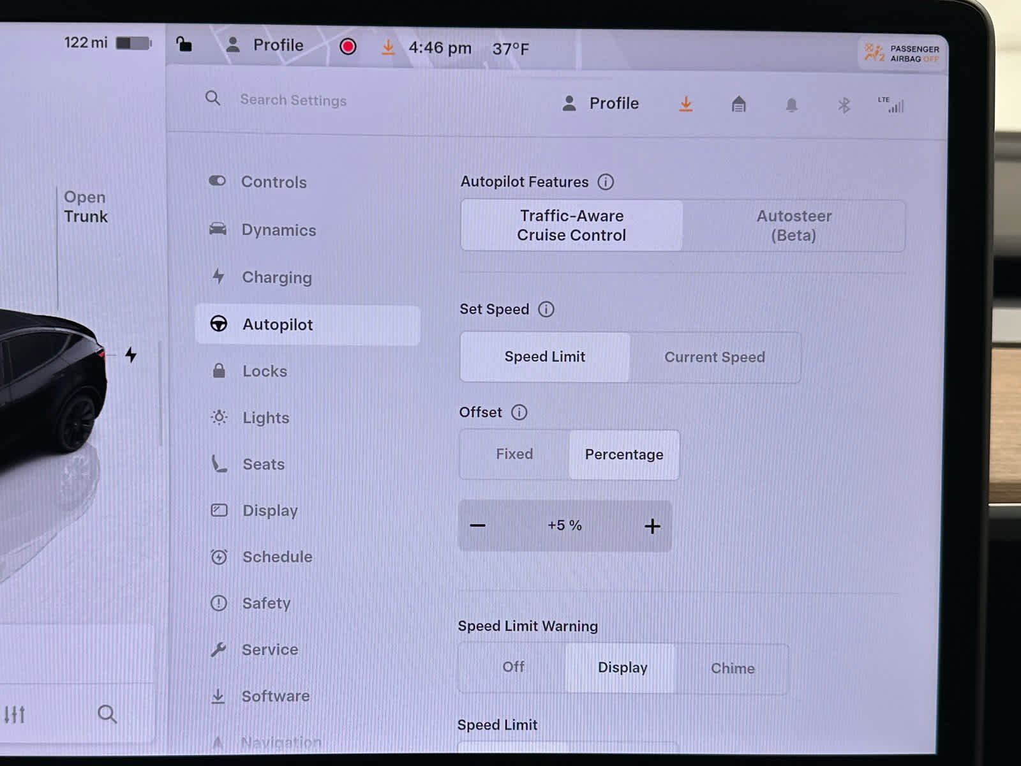The image size is (1021, 766).
Task: Go to Display settings section
Action: point(270,511)
